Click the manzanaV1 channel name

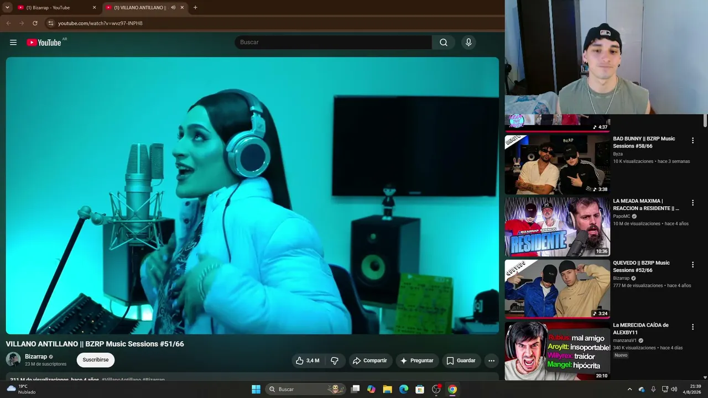tap(624, 341)
